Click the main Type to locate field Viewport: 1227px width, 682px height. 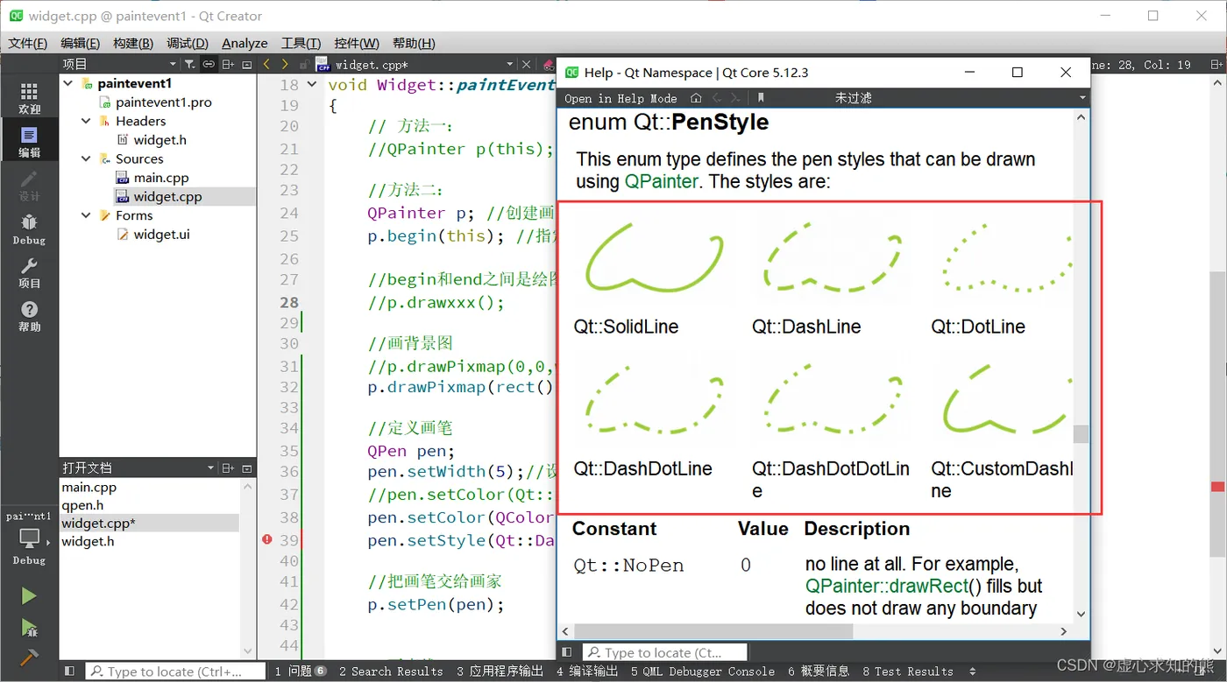[175, 671]
